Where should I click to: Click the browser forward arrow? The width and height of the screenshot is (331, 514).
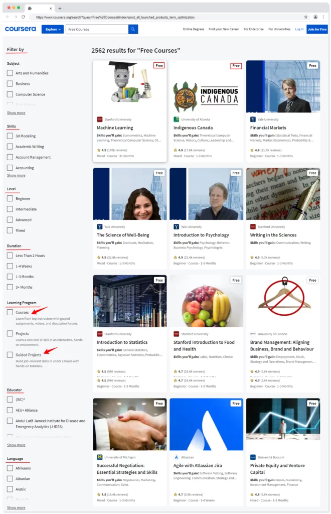(16, 17)
